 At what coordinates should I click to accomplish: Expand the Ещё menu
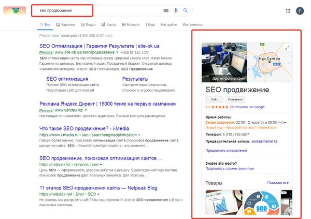tap(149, 24)
